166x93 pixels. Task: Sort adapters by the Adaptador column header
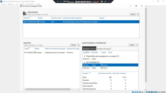point(86,52)
